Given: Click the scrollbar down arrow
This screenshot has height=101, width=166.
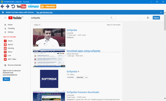Looking at the screenshot, I should (165, 98).
